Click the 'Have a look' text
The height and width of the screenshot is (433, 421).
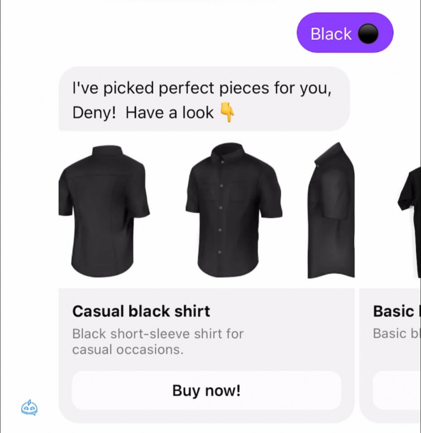tap(170, 113)
